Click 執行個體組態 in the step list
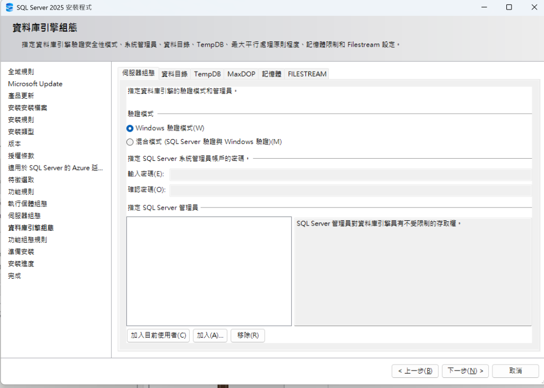The image size is (544, 388). coord(28,204)
